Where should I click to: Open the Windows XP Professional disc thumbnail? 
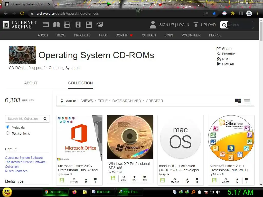[x=130, y=137]
